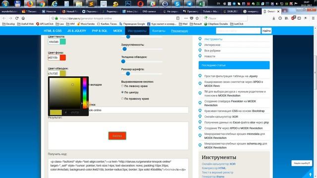
Task: Show browsing history clock icon
Action: click(x=280, y=18)
